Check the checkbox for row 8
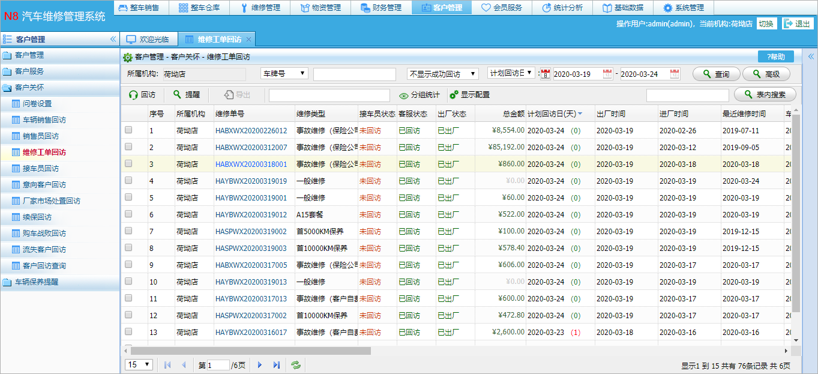The width and height of the screenshot is (818, 374). (128, 247)
